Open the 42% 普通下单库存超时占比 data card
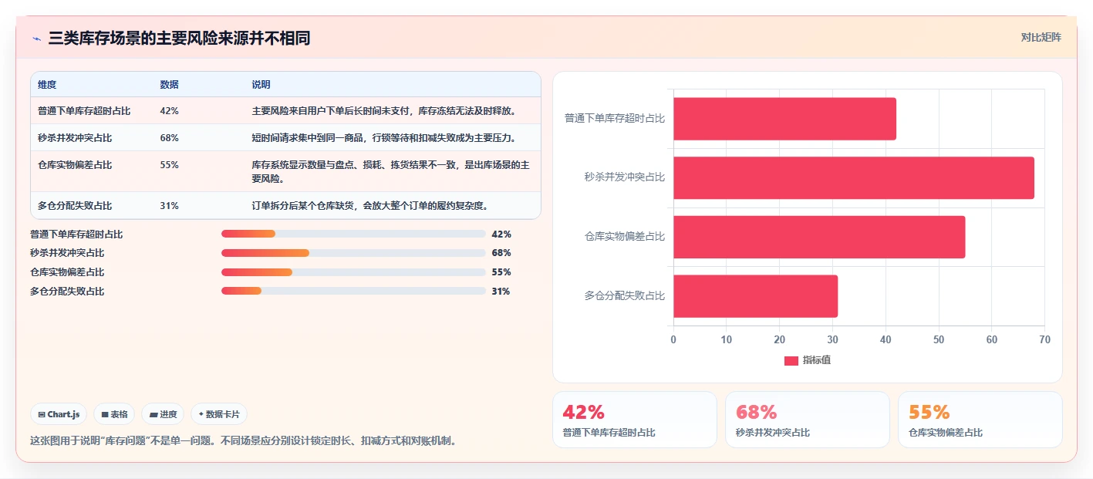 click(635, 420)
